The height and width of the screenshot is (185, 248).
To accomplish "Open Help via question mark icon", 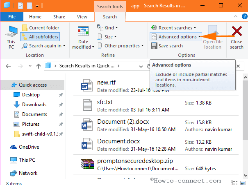I will coord(245,16).
